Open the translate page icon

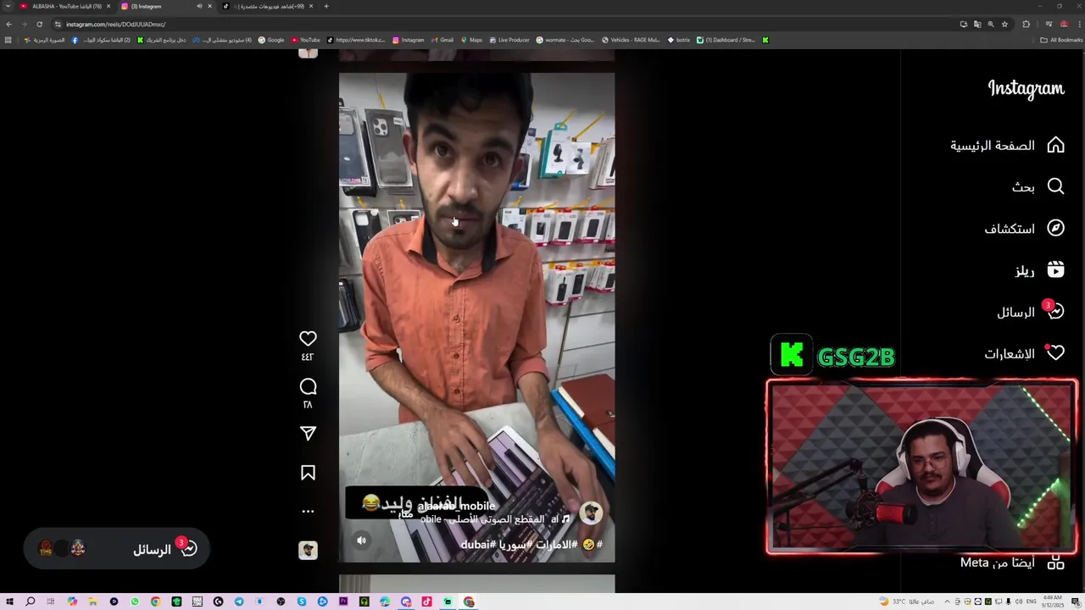[x=977, y=24]
